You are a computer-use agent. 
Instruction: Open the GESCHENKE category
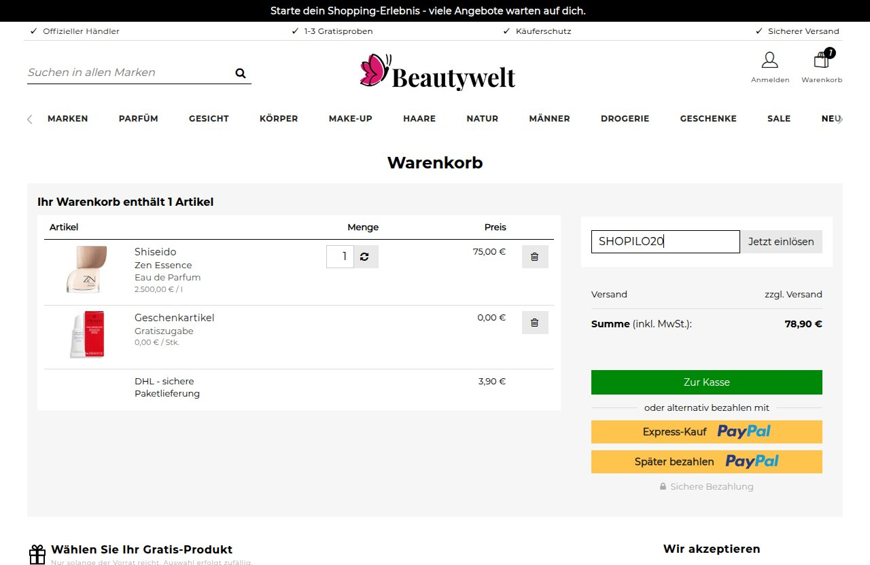(x=708, y=119)
